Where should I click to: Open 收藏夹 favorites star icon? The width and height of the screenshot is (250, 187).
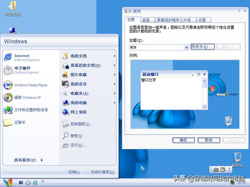coord(65,93)
